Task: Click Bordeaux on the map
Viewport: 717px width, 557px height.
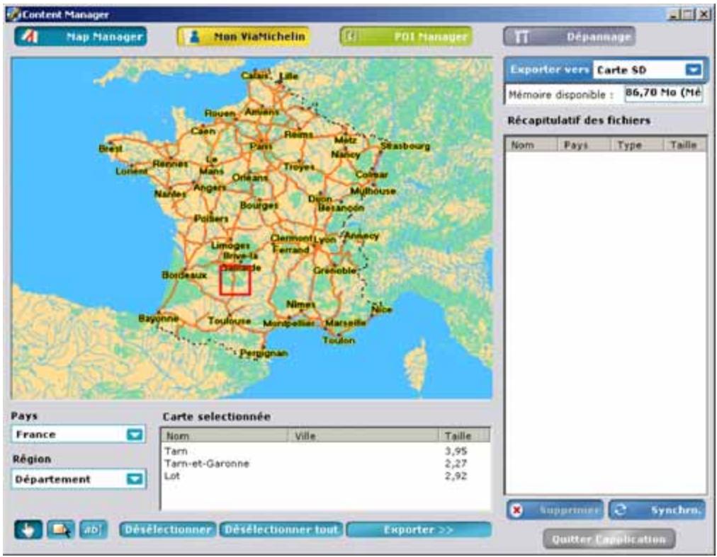Action: [x=184, y=275]
